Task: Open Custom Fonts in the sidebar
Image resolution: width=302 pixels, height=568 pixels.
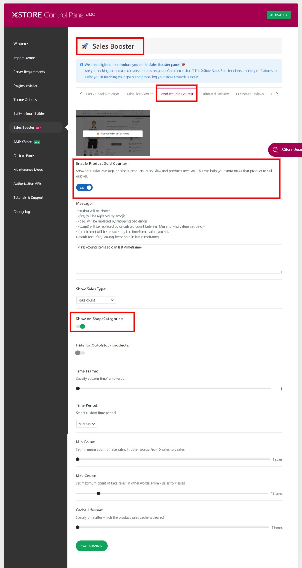Action: [x=24, y=156]
